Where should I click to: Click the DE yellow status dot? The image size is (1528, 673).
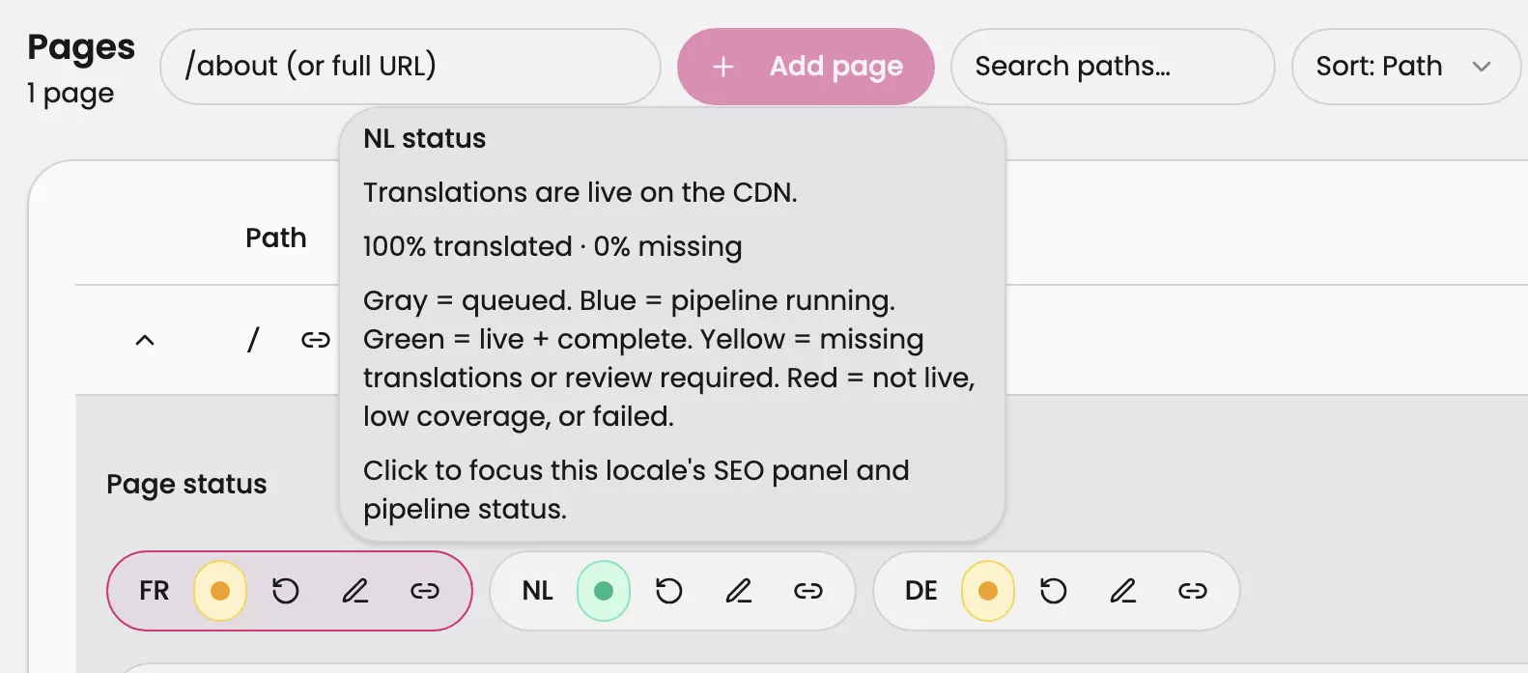[987, 590]
